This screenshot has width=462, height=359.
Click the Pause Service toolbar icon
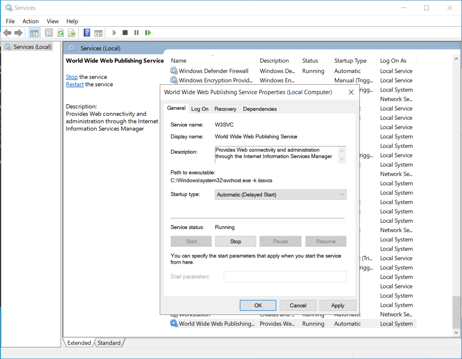point(137,33)
